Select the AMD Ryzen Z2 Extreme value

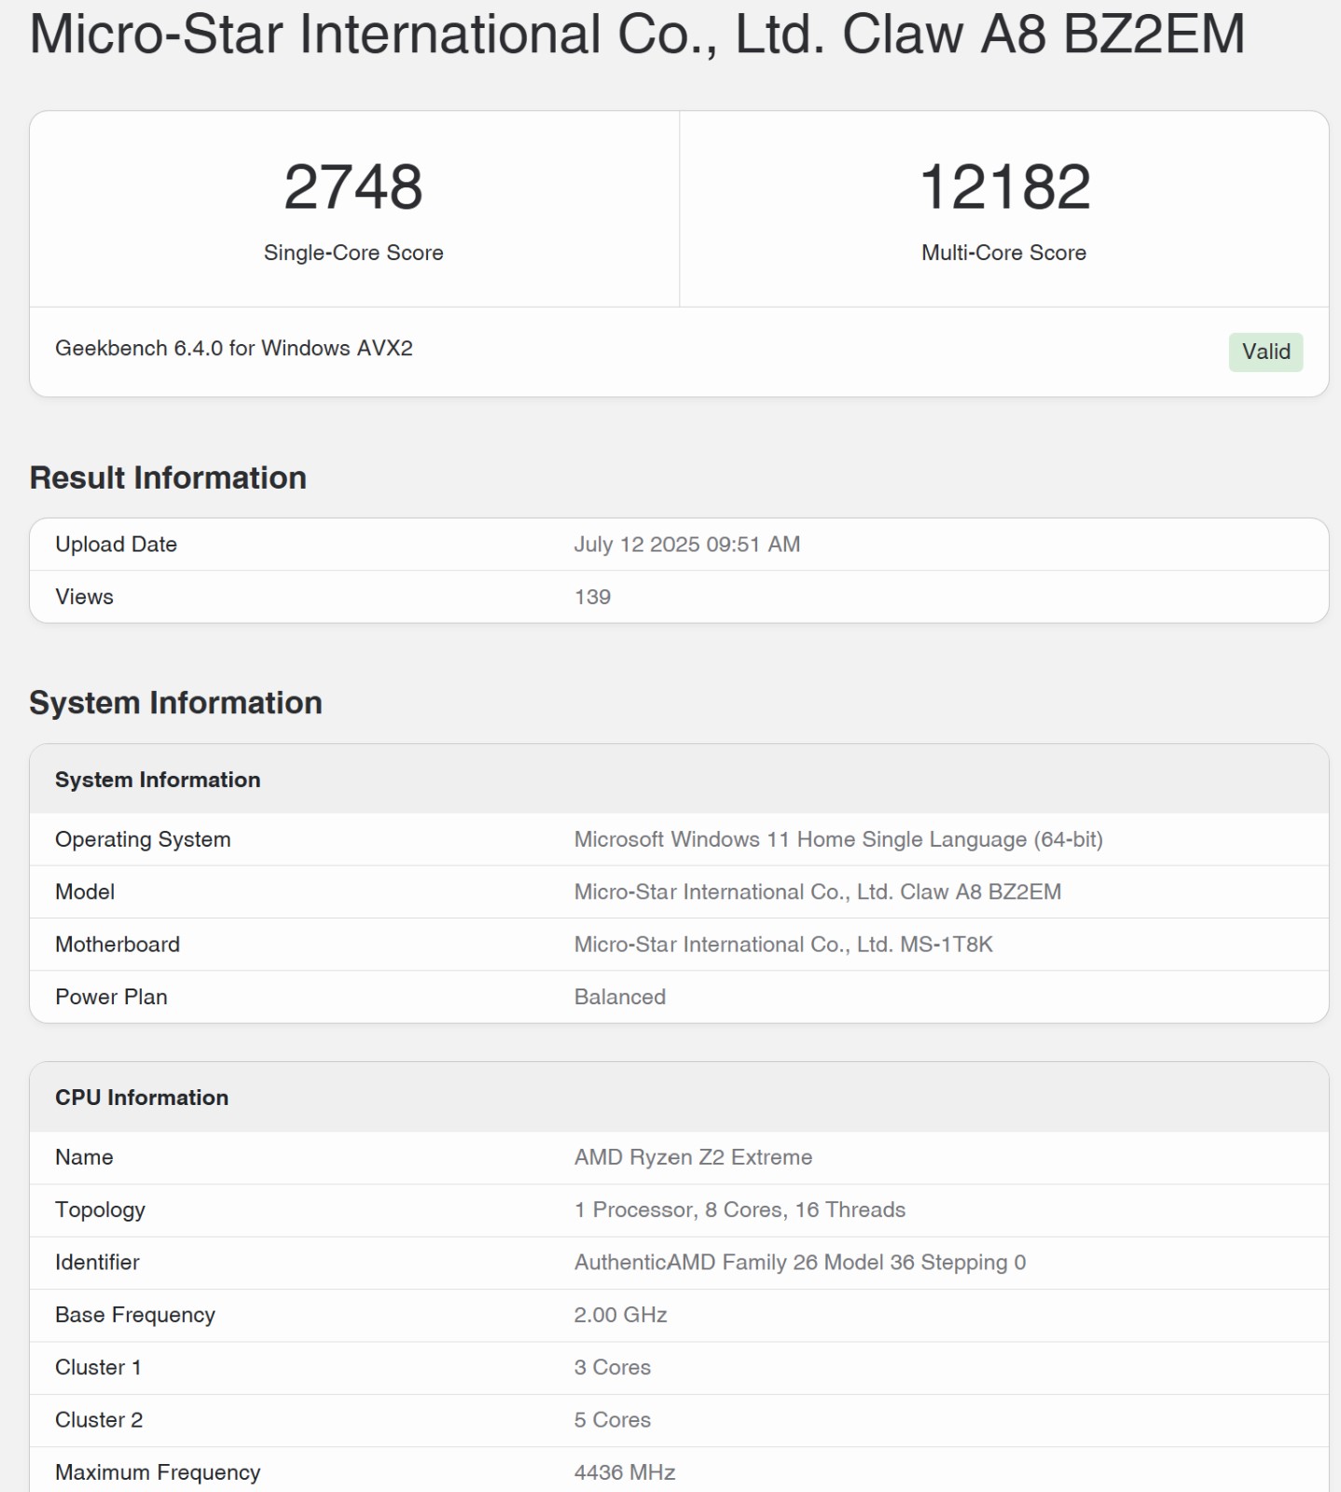tap(694, 1157)
